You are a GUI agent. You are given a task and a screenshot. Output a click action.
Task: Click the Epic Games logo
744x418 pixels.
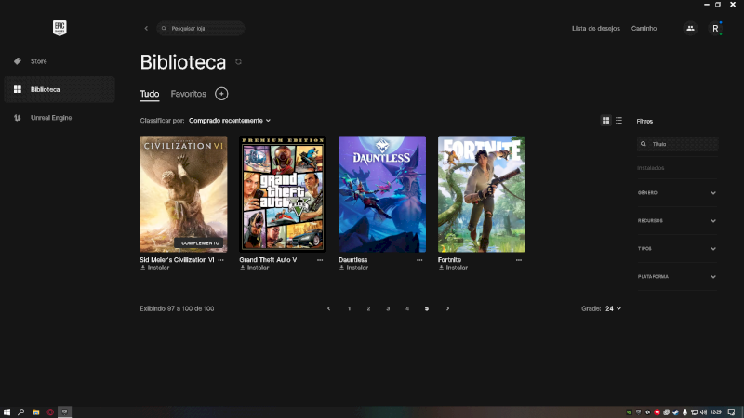pos(60,28)
